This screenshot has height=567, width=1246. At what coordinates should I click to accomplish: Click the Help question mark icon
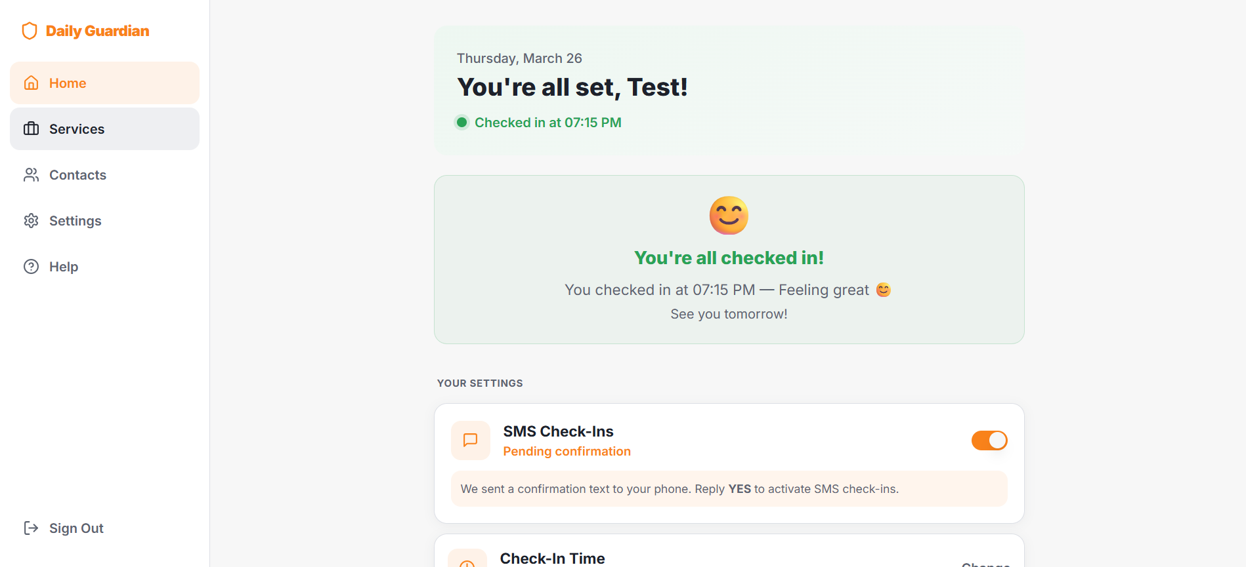31,267
